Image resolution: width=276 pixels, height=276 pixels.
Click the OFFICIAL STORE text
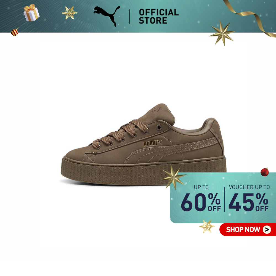point(159,16)
